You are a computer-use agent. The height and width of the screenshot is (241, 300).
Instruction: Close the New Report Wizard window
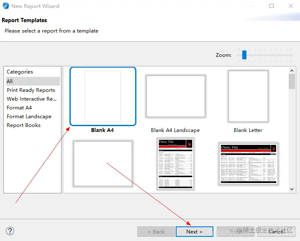(x=291, y=6)
